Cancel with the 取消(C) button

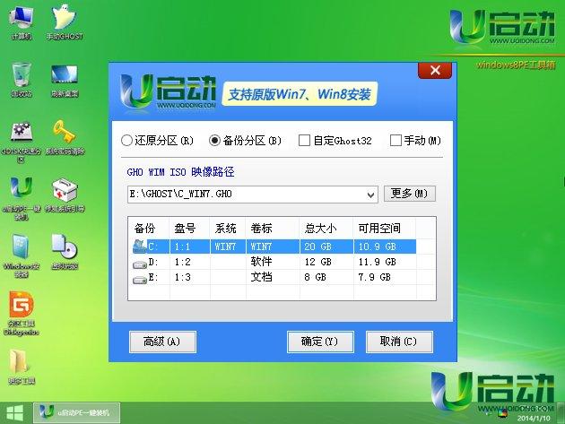(x=399, y=342)
